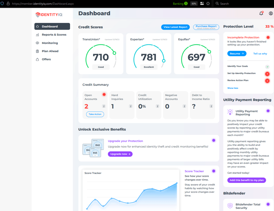
Task: Open the user account profile icon
Action: pyautogui.click(x=271, y=14)
